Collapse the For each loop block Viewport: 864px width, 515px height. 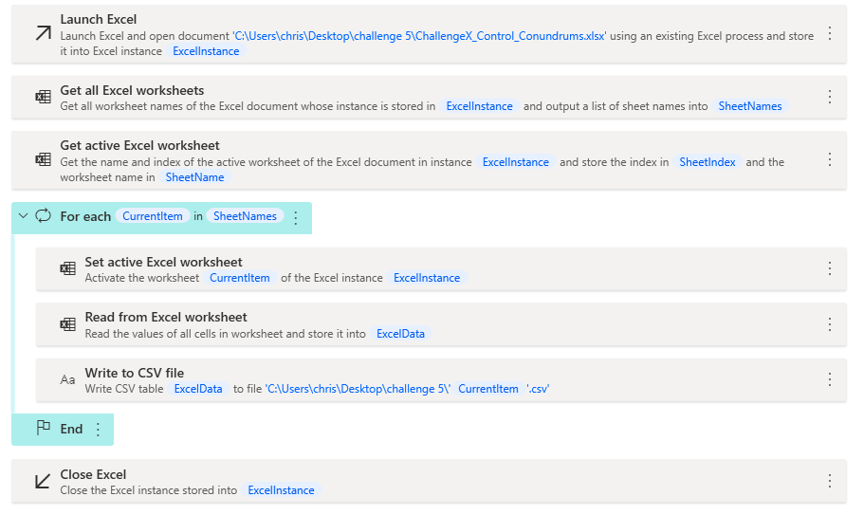pyautogui.click(x=23, y=216)
